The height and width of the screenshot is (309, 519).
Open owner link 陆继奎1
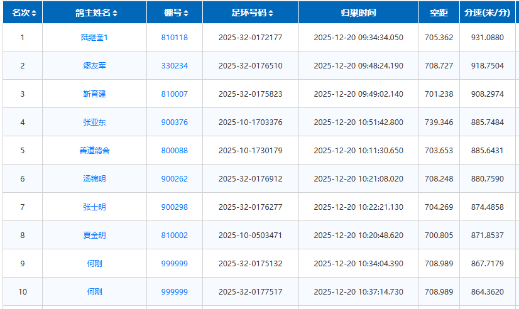(94, 38)
